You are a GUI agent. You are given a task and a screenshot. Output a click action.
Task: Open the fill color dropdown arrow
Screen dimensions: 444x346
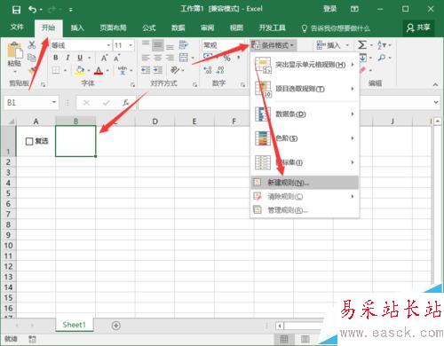click(x=89, y=70)
